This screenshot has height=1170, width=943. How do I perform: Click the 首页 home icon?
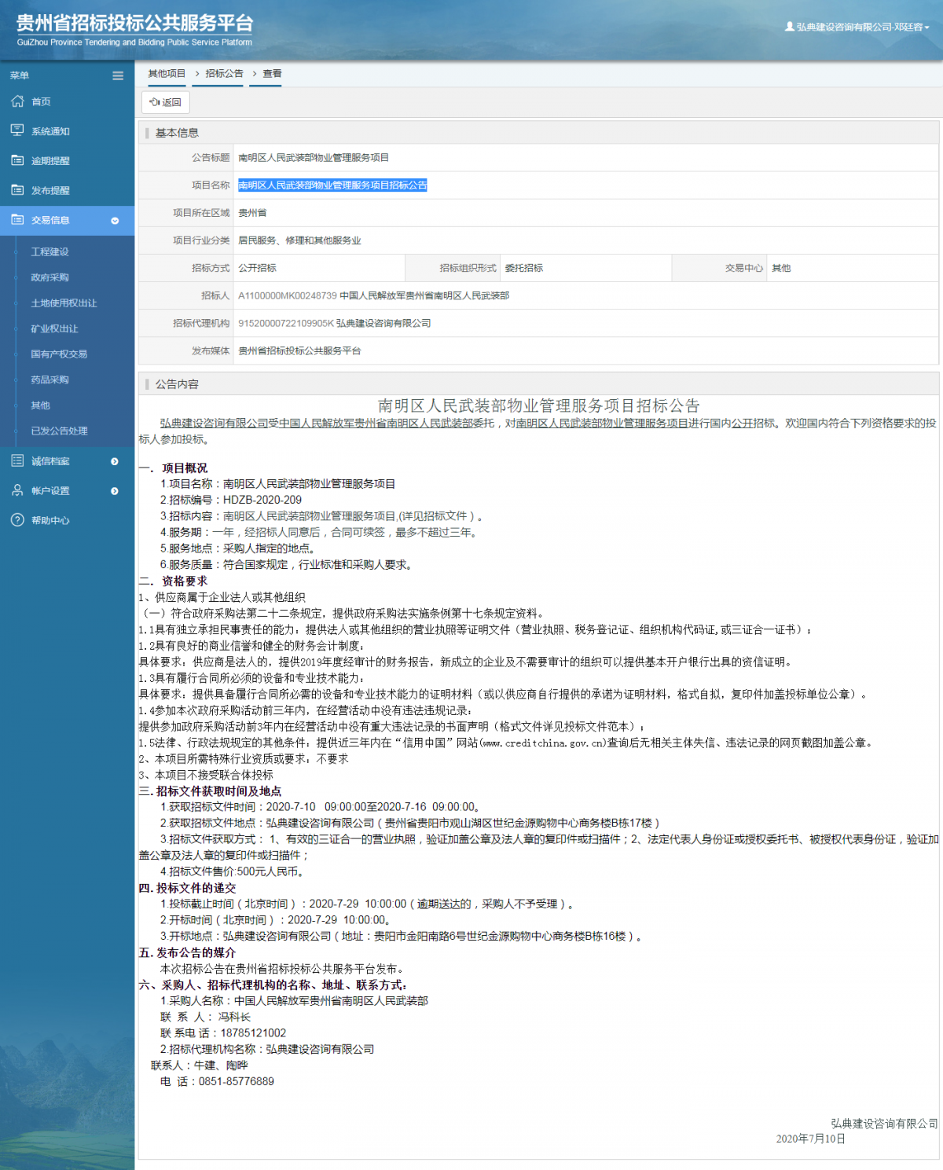point(17,101)
